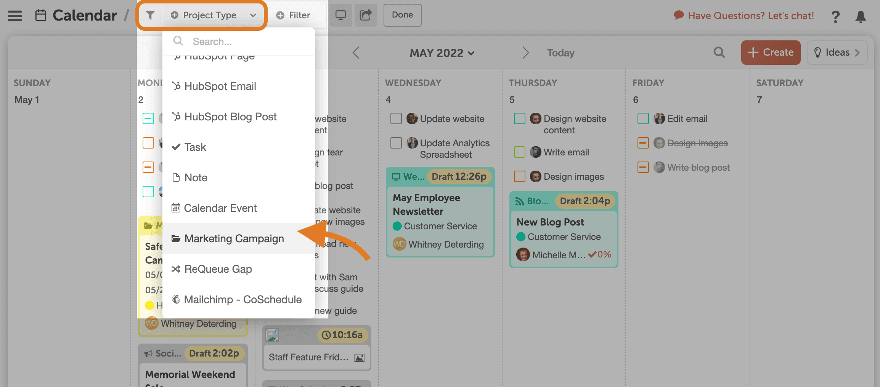Image resolution: width=880 pixels, height=387 pixels.
Task: Expand the Project Type dropdown
Action: pyautogui.click(x=214, y=15)
